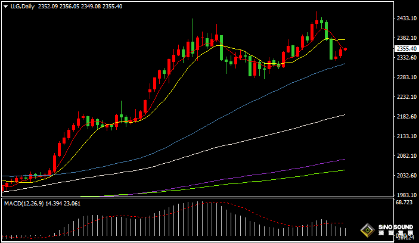This screenshot has width=419, height=243.
Task: Select the current price tag 2355.40
Action: (x=406, y=49)
